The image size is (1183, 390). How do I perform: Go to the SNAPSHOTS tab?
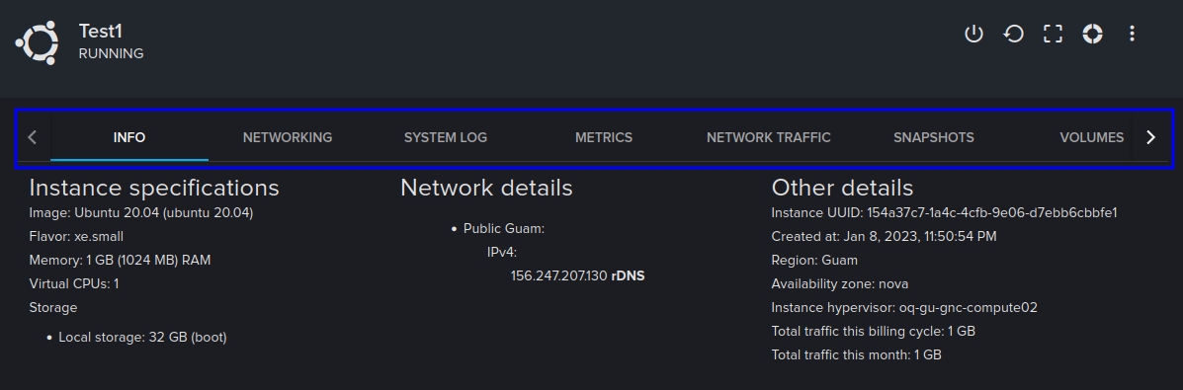[933, 137]
